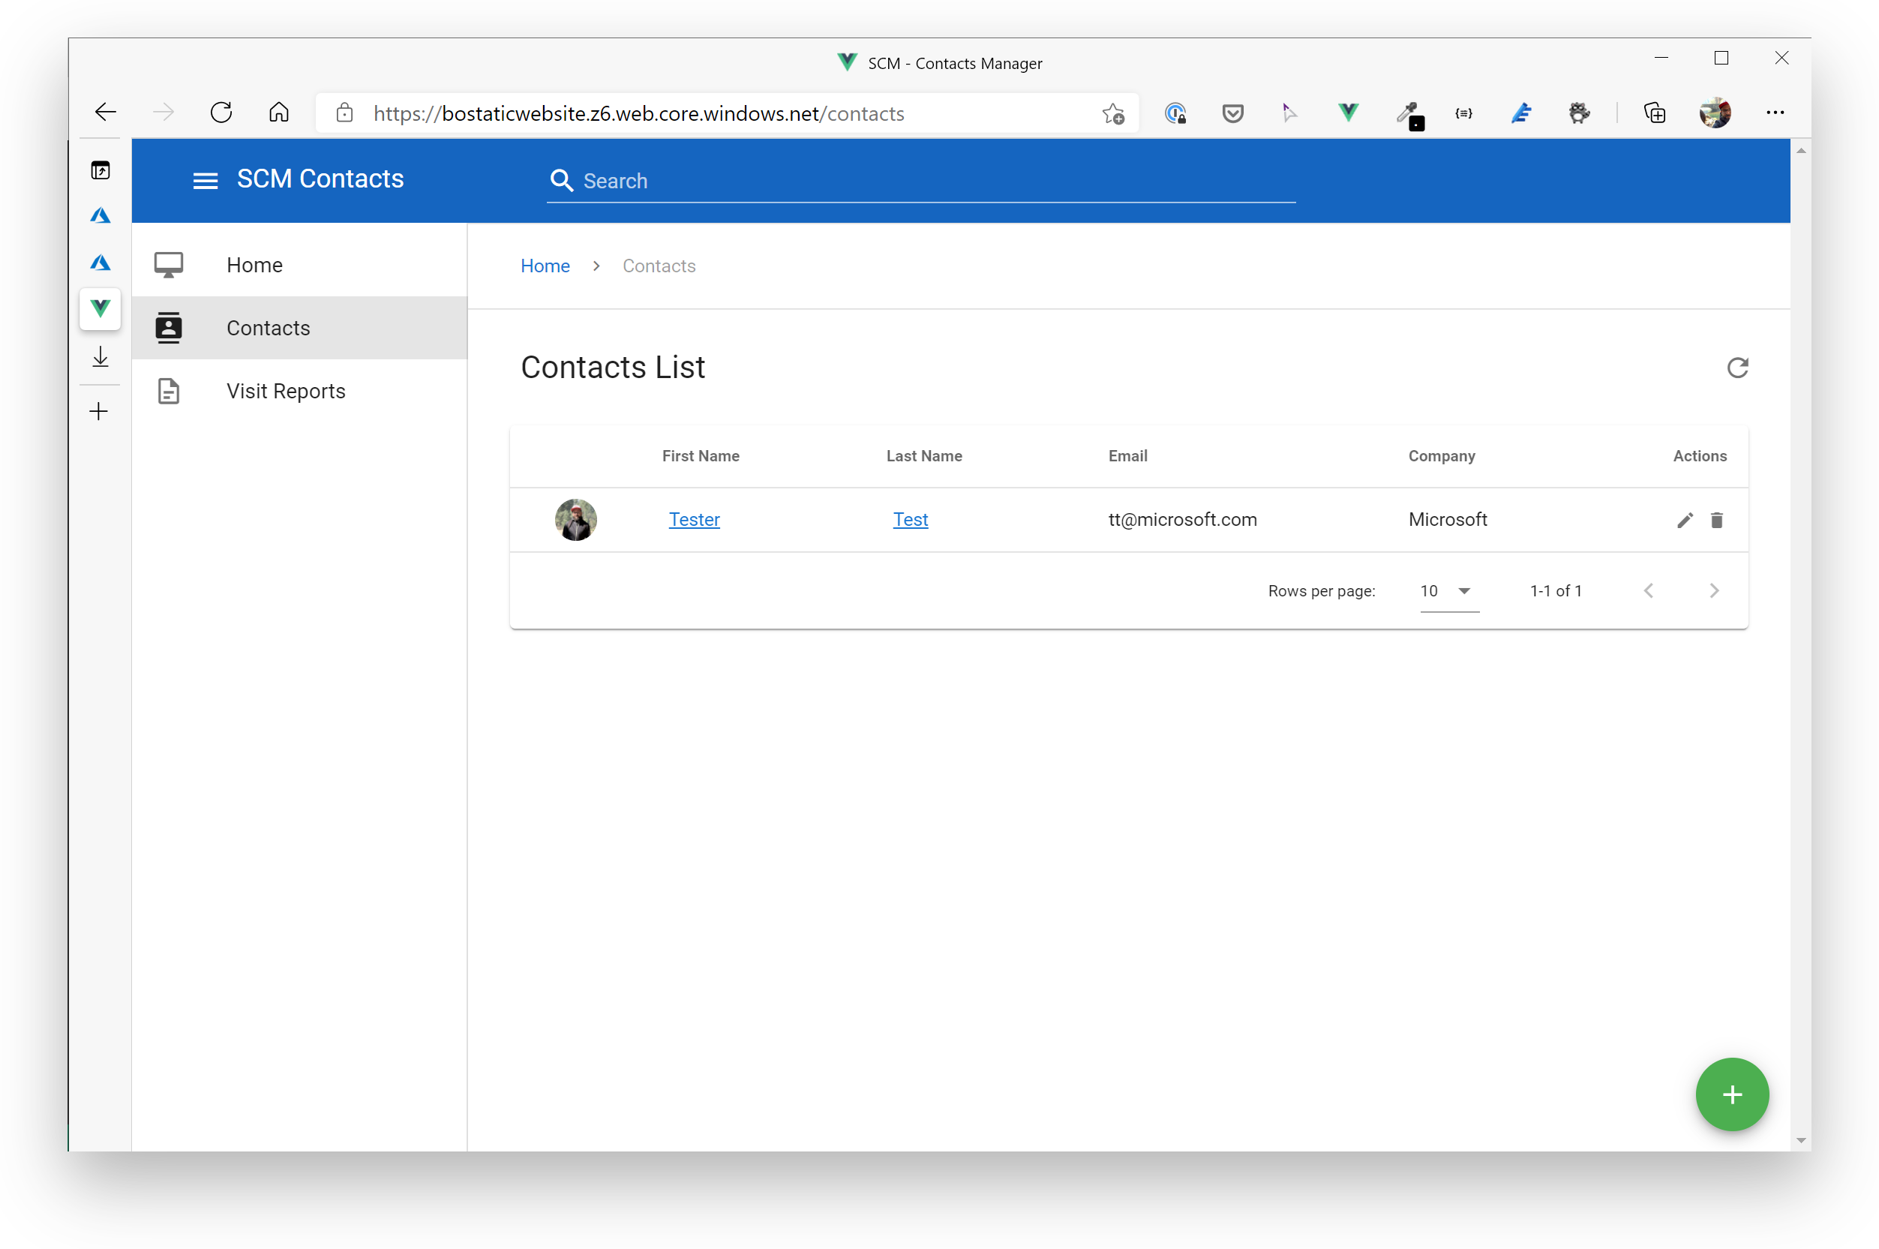The height and width of the screenshot is (1249, 1879).
Task: Click the search bar magnifier icon
Action: pos(562,180)
